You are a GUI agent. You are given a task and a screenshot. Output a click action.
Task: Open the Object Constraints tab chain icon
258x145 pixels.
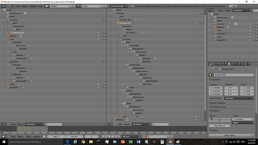[x=232, y=64]
